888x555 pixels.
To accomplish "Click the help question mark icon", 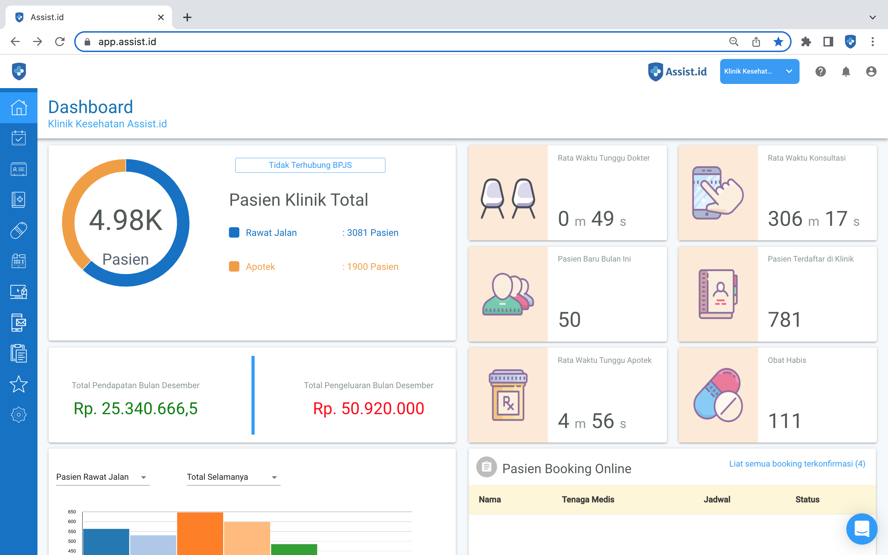I will [820, 71].
